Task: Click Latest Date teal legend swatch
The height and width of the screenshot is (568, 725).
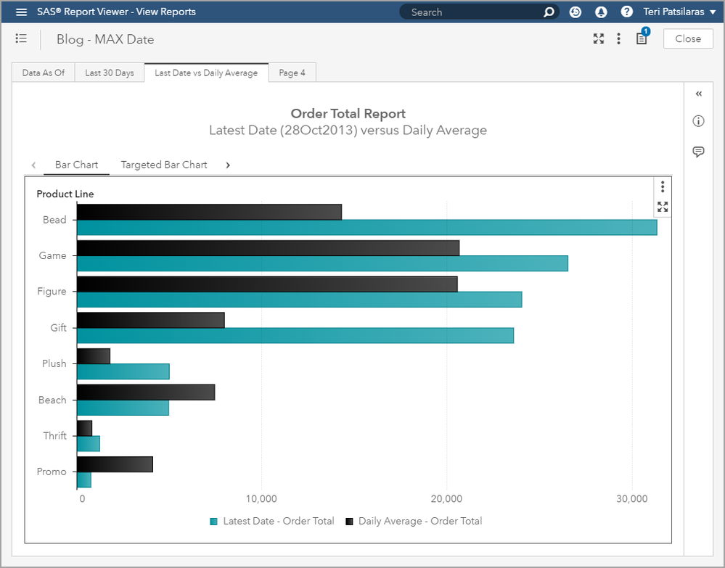Action: [213, 521]
